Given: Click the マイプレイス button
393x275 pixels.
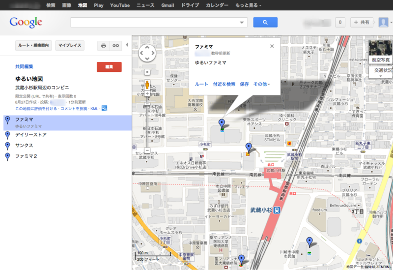Looking at the screenshot, I should pos(70,45).
